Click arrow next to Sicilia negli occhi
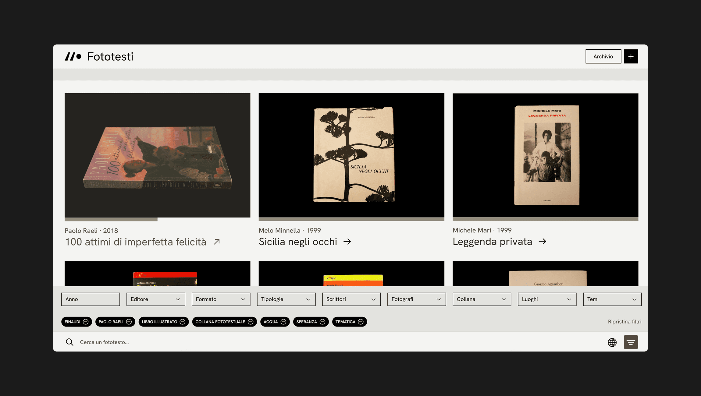 tap(347, 242)
